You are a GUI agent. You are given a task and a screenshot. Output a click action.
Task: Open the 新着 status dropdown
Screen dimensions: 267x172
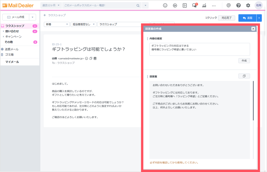click(56, 24)
